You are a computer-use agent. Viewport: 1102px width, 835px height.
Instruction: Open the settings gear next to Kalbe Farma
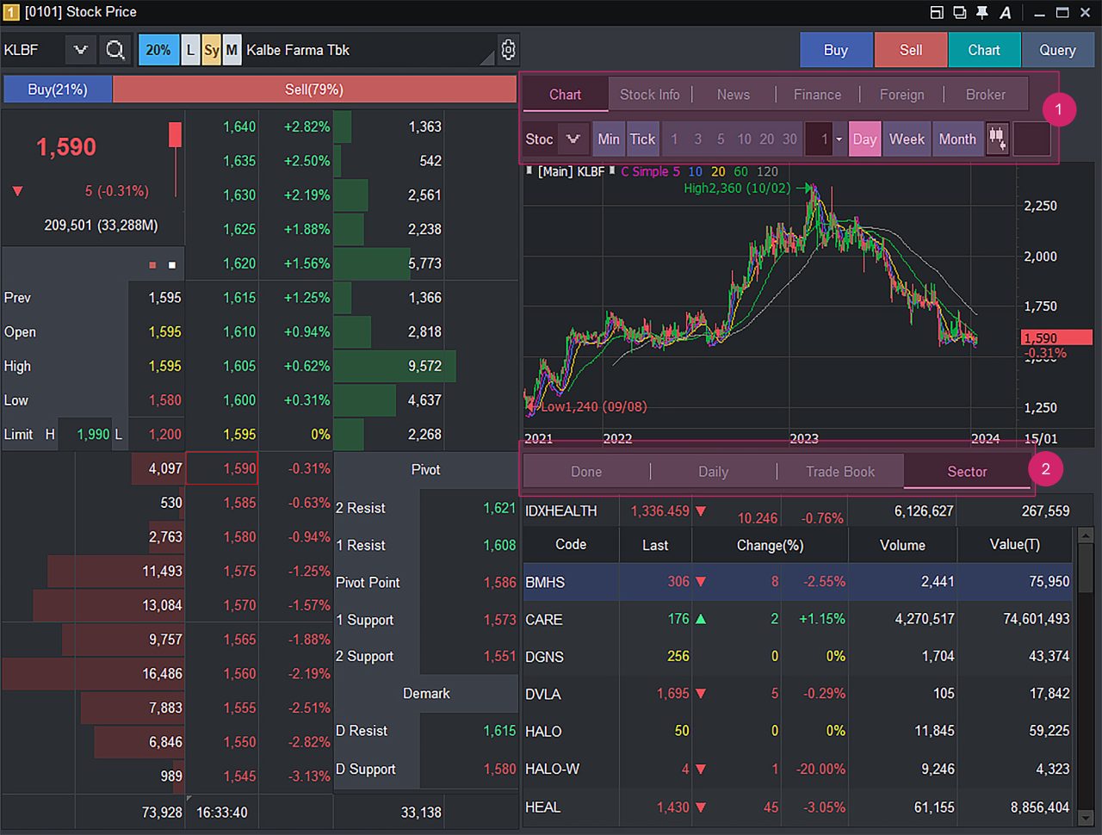click(x=508, y=50)
